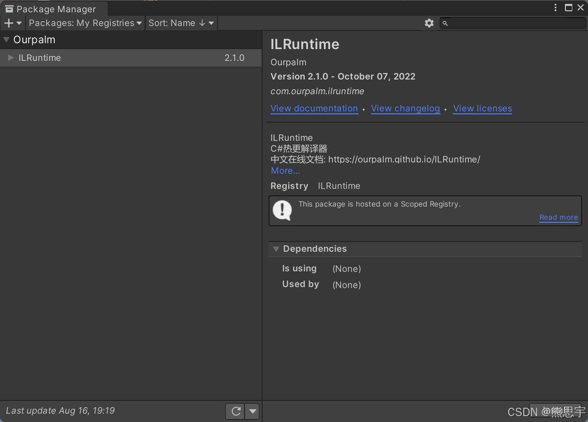Click the Registry ILRuntime label

point(315,186)
